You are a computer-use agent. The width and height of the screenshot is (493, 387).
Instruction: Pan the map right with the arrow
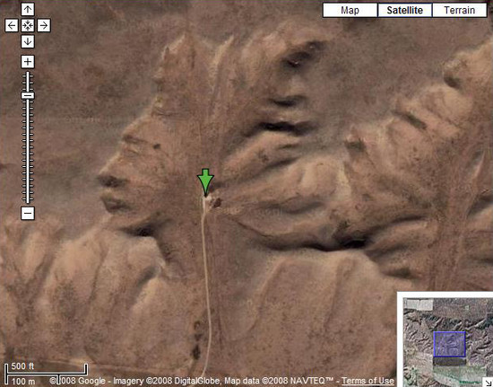point(44,25)
